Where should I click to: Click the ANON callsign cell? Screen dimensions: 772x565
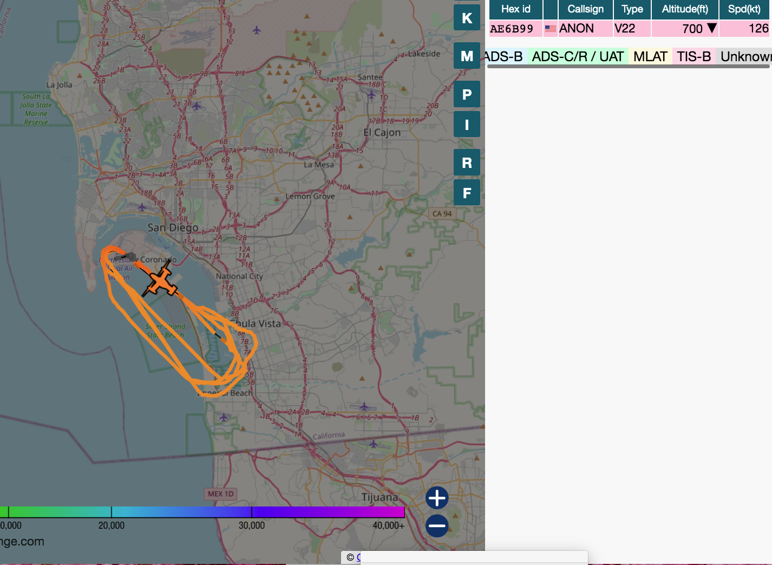(x=585, y=29)
